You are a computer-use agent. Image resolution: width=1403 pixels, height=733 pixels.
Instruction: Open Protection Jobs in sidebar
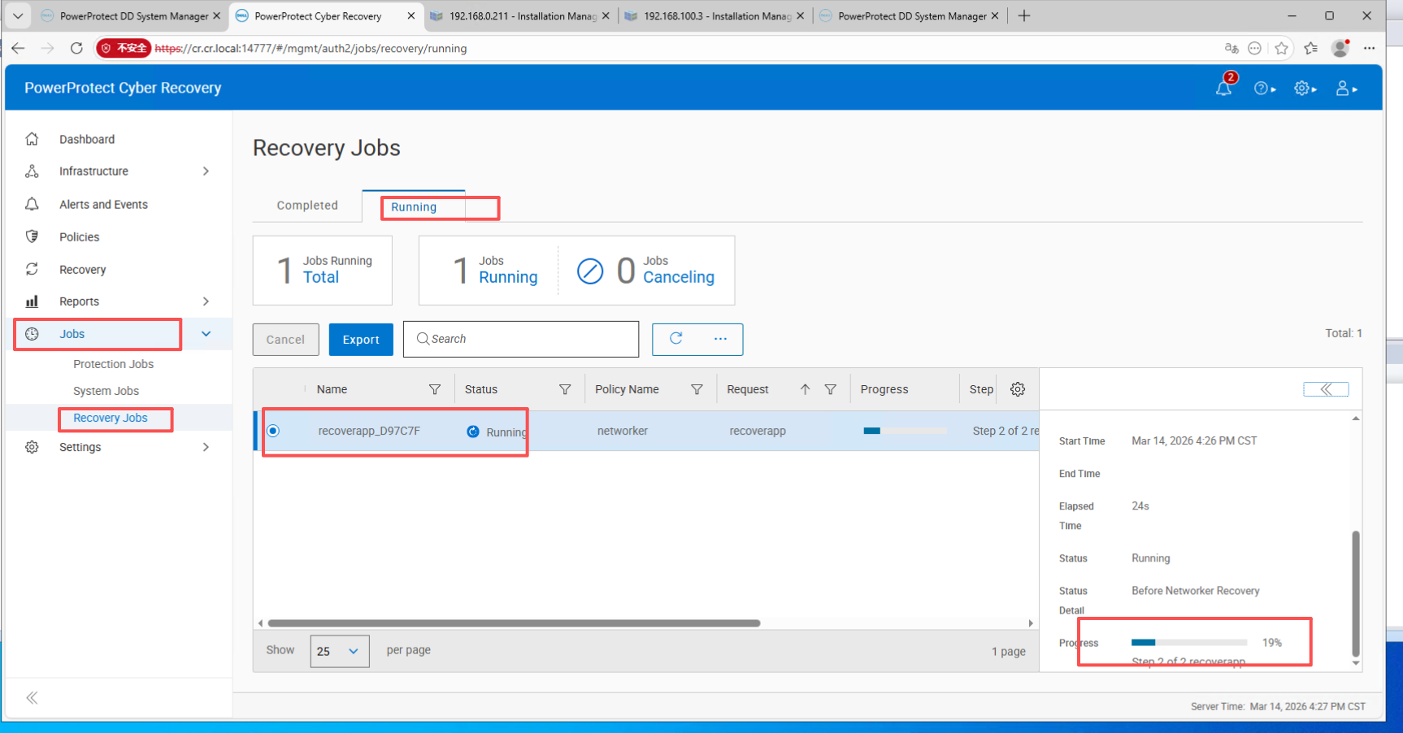pos(113,364)
